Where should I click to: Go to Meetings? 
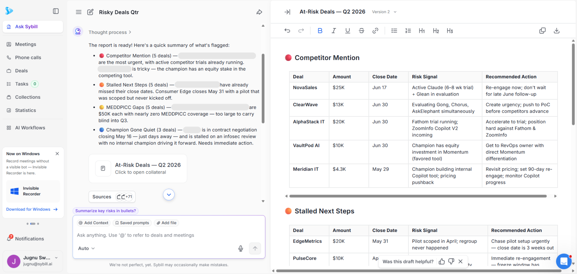(33, 44)
